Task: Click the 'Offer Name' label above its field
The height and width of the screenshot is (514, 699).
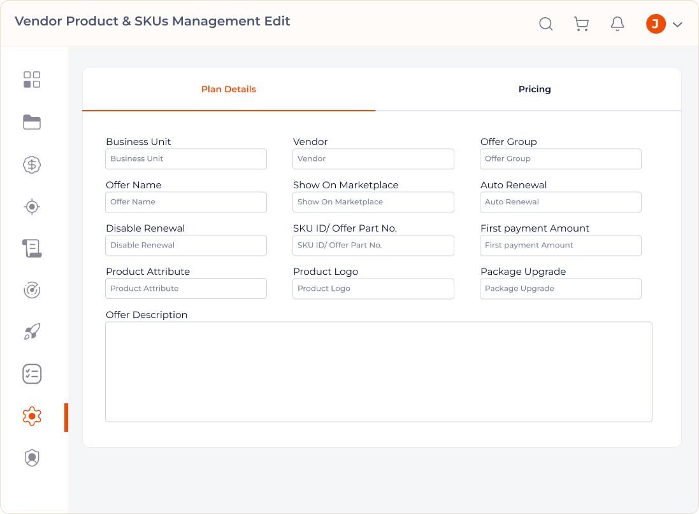Action: [x=134, y=184]
